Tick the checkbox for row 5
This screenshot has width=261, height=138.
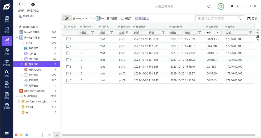click(68, 67)
